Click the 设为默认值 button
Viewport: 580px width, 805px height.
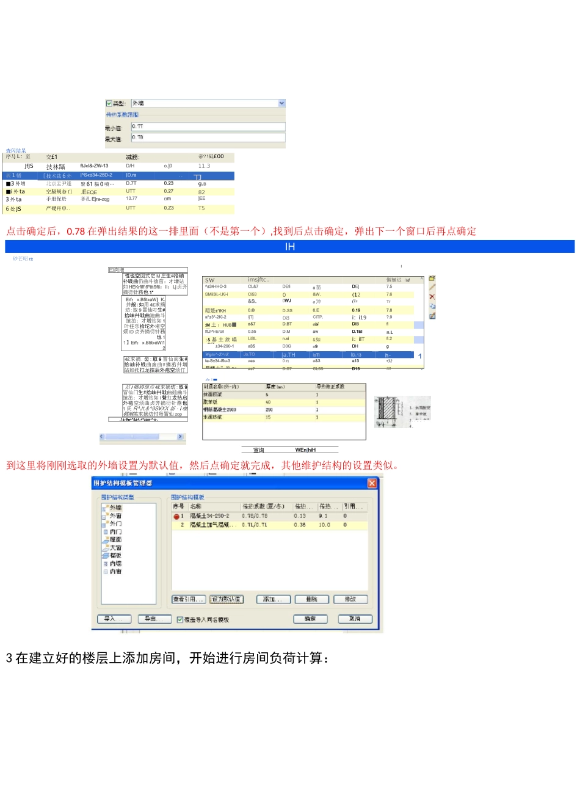click(x=227, y=599)
